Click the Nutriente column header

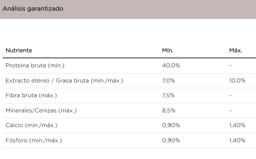(19, 50)
